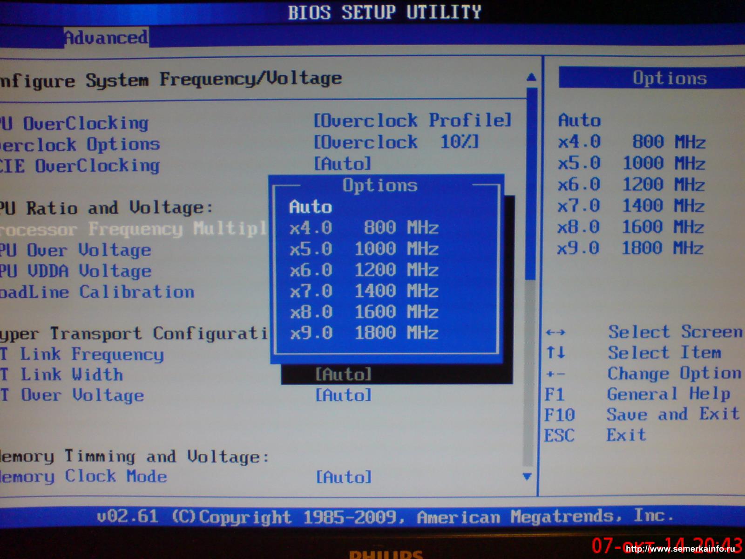This screenshot has height=559, width=745.
Task: Pick x5.0 1000 MHz in popup
Action: point(364,249)
